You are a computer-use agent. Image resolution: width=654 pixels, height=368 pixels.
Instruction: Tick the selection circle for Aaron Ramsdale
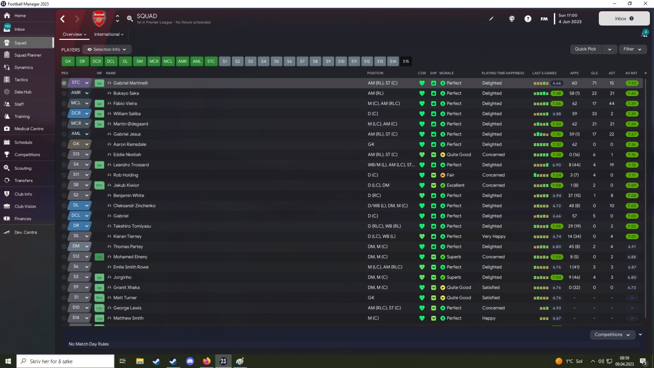click(x=64, y=144)
